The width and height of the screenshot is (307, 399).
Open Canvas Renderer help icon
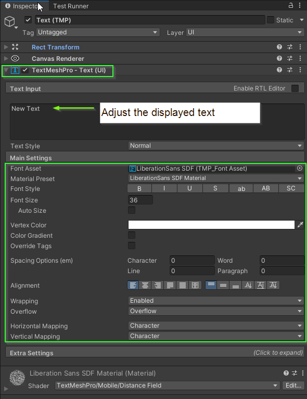[279, 58]
